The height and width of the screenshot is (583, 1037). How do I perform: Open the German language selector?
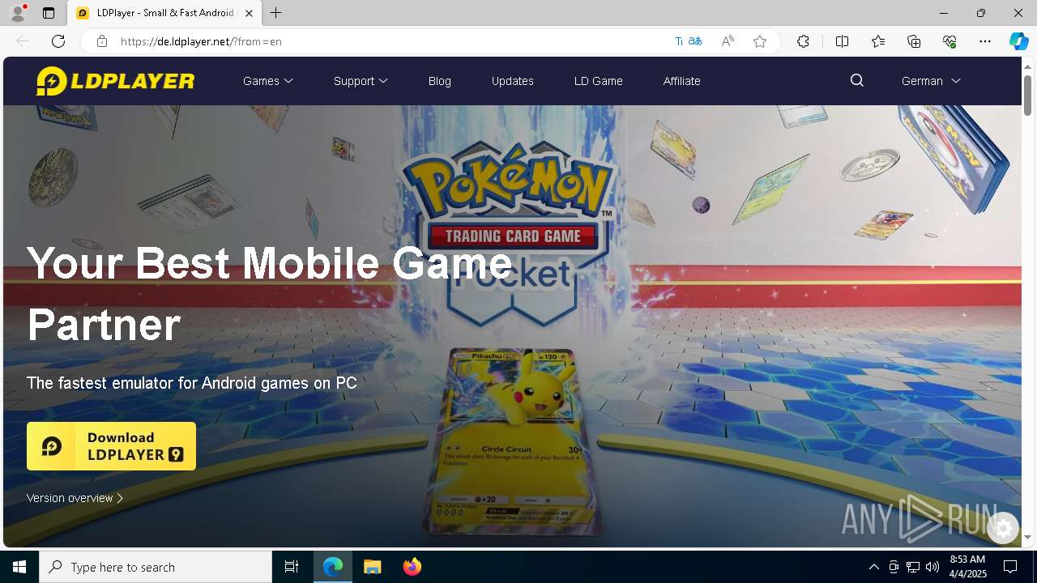click(931, 81)
